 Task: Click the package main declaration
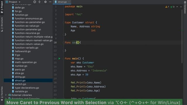coord(74,6)
